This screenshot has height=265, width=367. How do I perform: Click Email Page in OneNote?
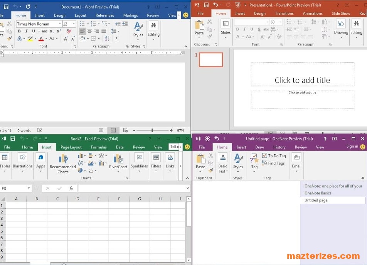296,163
